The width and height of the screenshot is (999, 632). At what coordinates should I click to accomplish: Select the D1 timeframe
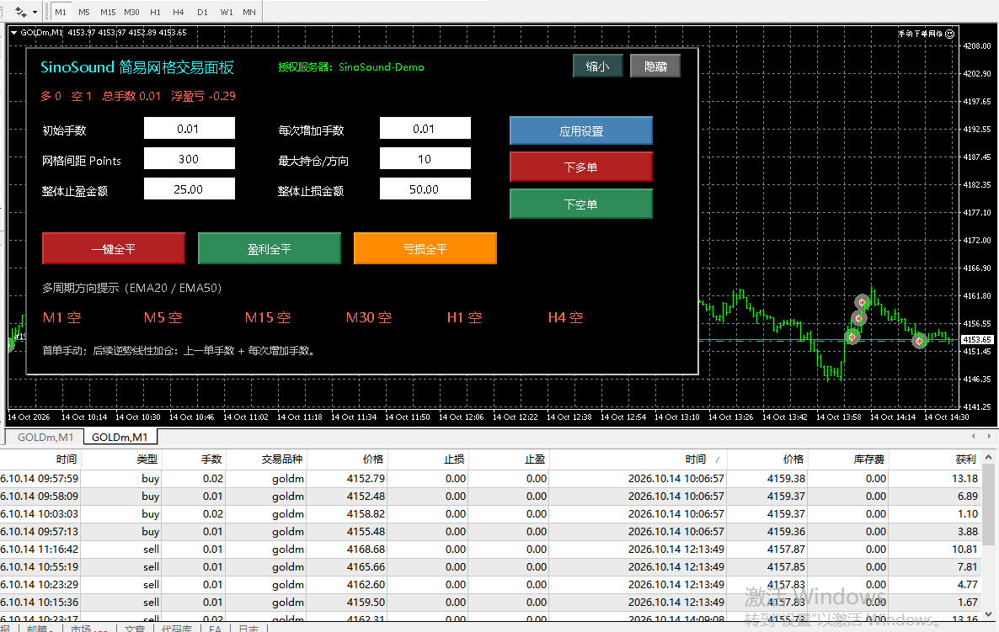(203, 12)
